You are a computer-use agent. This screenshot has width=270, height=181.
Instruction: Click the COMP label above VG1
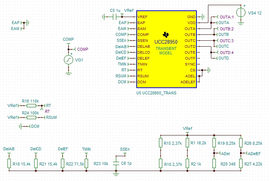(x=68, y=40)
